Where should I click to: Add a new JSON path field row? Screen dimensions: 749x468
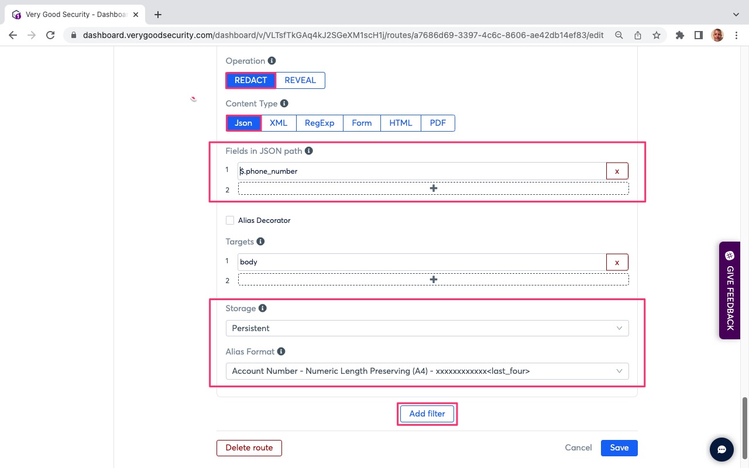tap(434, 188)
